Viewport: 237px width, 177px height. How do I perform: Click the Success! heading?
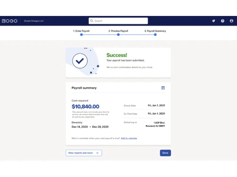(117, 55)
